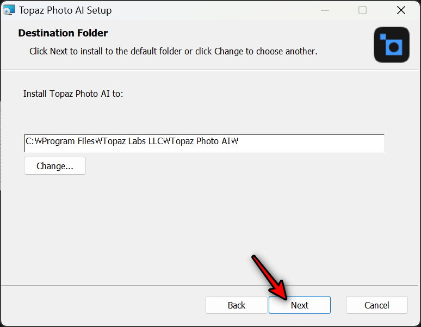Open the Change... folder dialog
This screenshot has width=421, height=327.
click(55, 166)
